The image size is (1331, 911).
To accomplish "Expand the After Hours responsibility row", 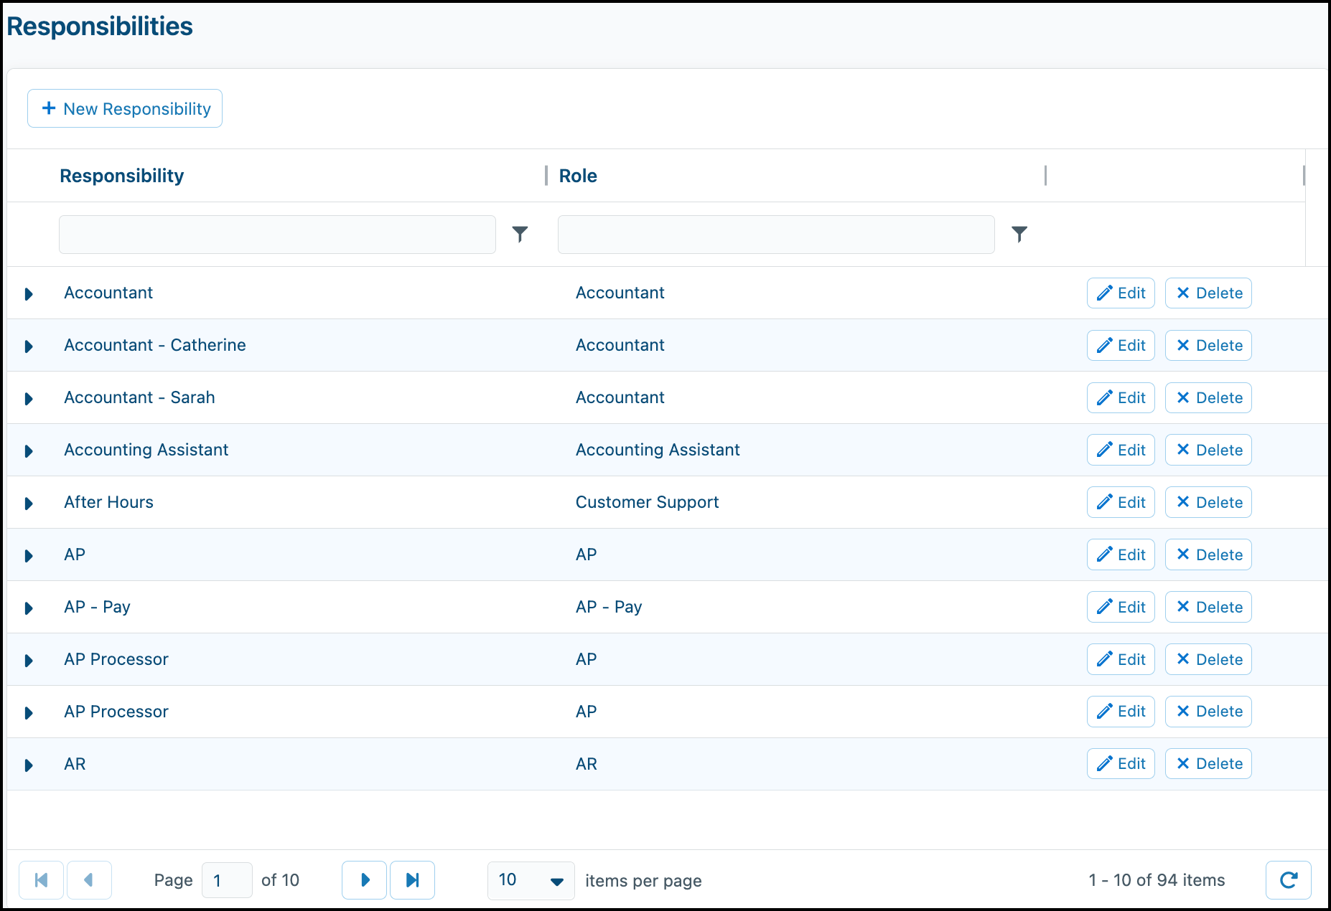I will coord(29,503).
